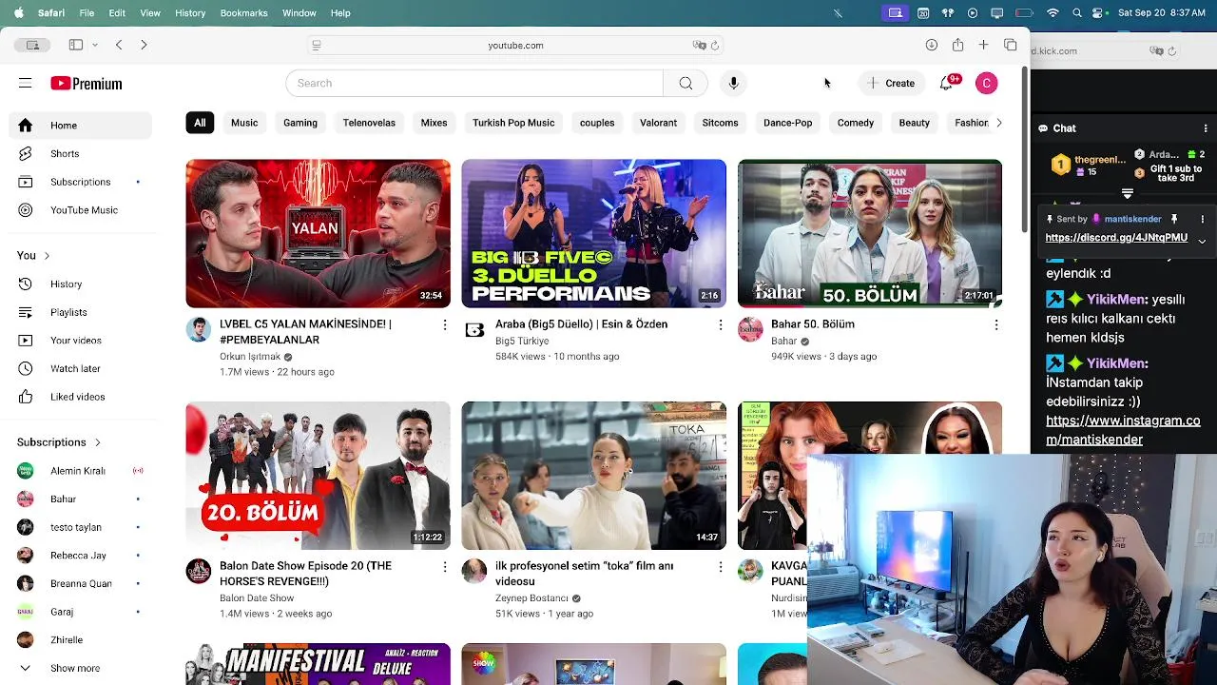The height and width of the screenshot is (685, 1217).
Task: Open the notifications bell
Action: click(946, 84)
